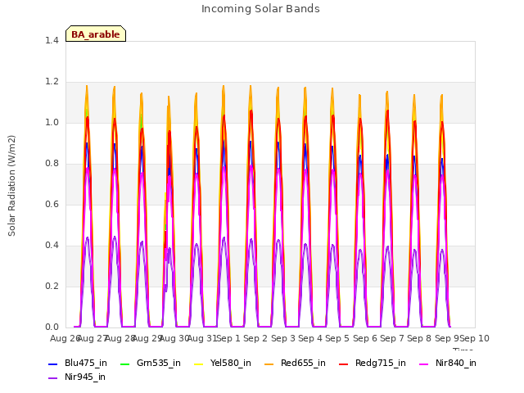
Task: Select the Grn535_in legend swatch
Action: pyautogui.click(x=124, y=364)
